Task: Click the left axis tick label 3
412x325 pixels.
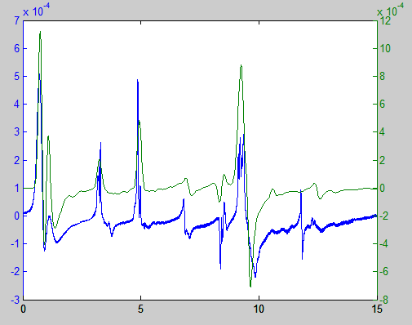Action: point(17,132)
